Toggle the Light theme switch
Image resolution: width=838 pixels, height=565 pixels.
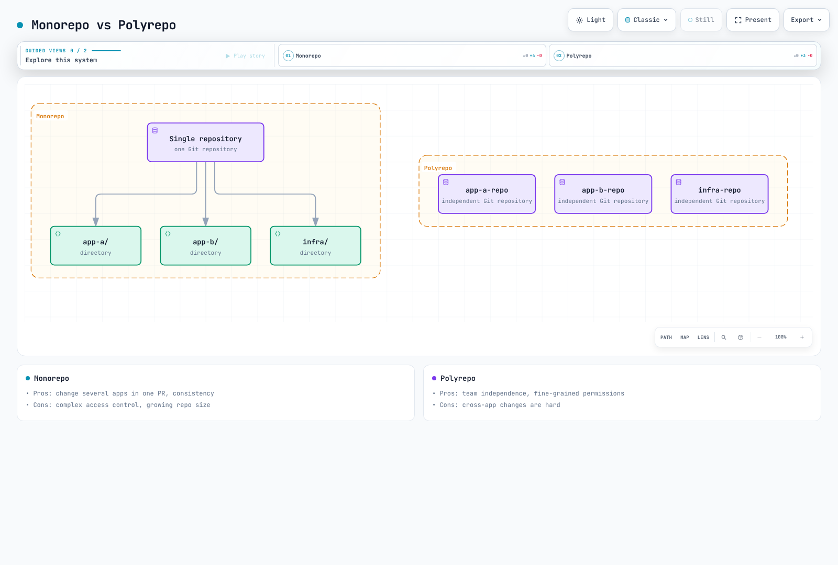591,20
